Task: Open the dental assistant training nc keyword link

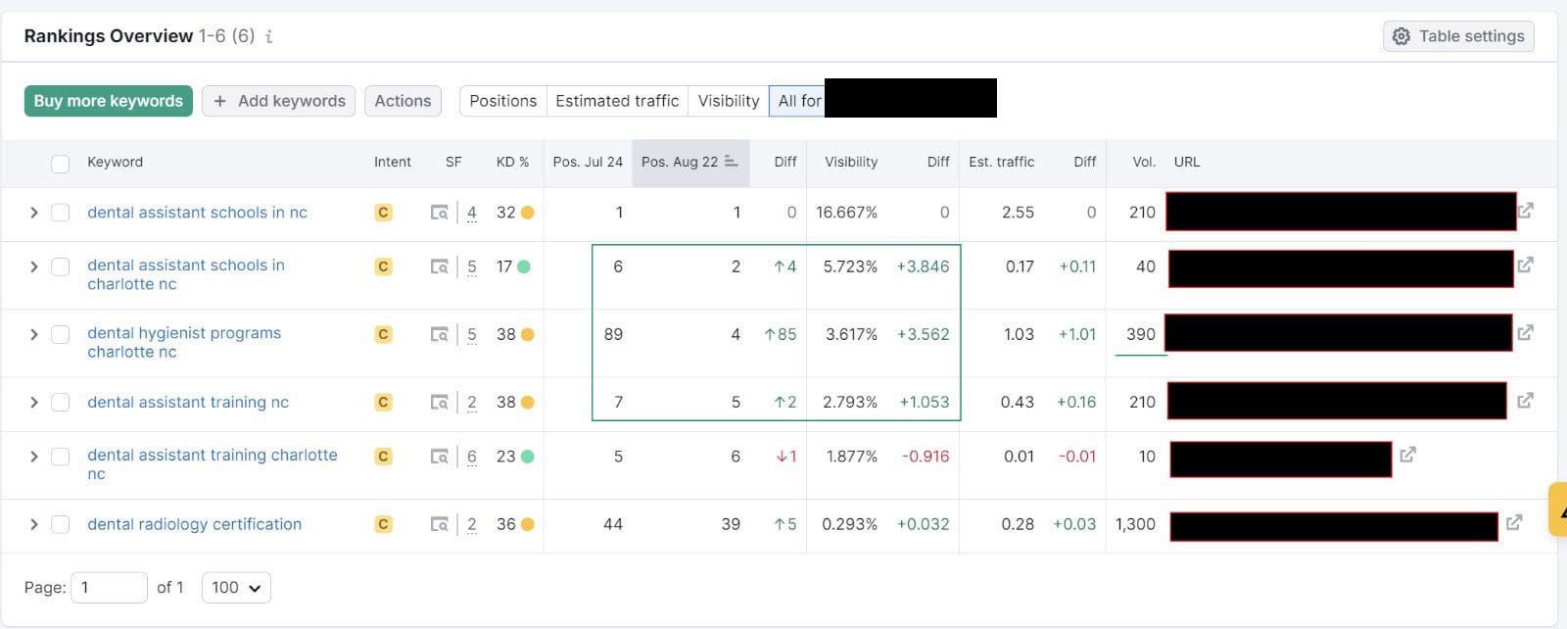Action: point(188,402)
